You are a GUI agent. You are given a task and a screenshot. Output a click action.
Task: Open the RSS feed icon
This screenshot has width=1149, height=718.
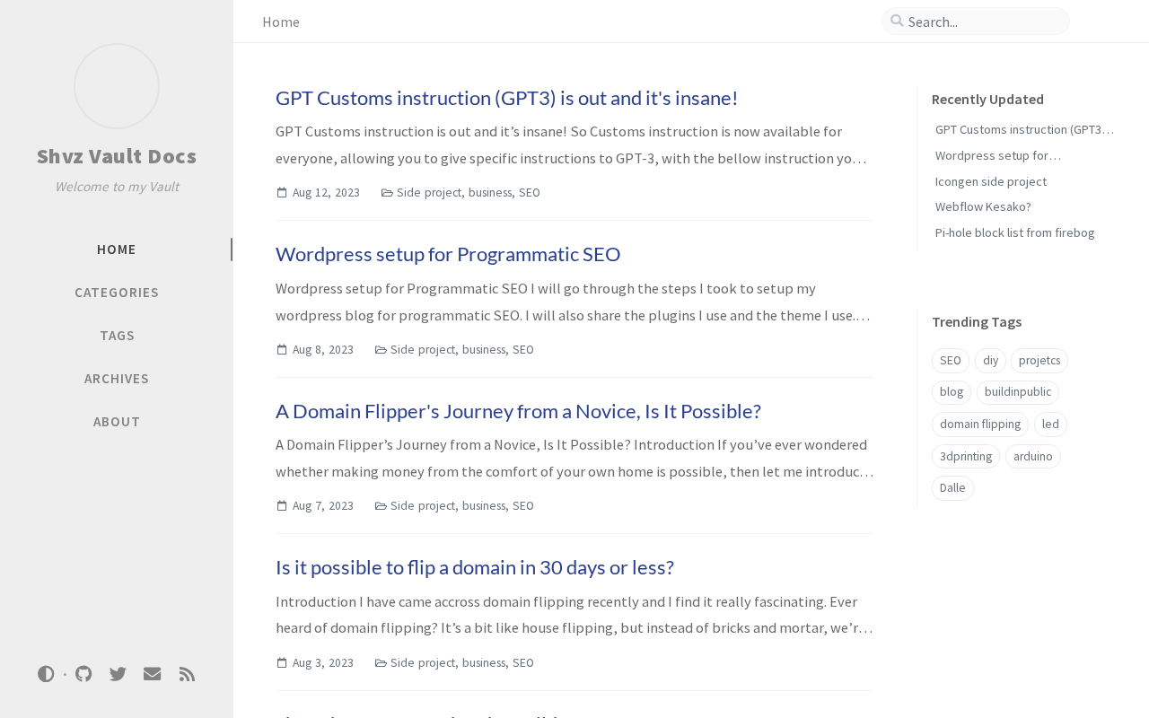pyautogui.click(x=187, y=674)
